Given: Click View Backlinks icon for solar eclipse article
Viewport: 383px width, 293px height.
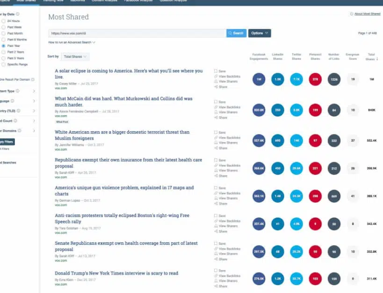Looking at the screenshot, I should click(x=216, y=76).
